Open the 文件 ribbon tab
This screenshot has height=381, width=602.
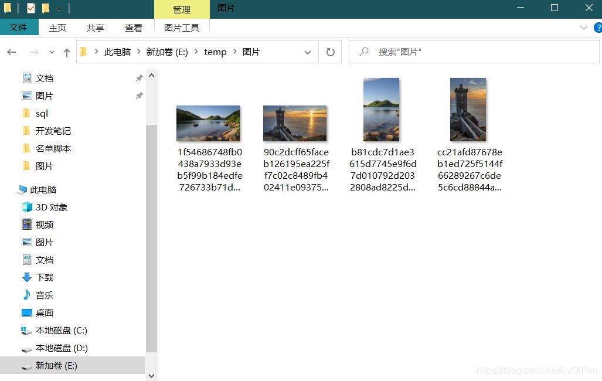pos(18,28)
